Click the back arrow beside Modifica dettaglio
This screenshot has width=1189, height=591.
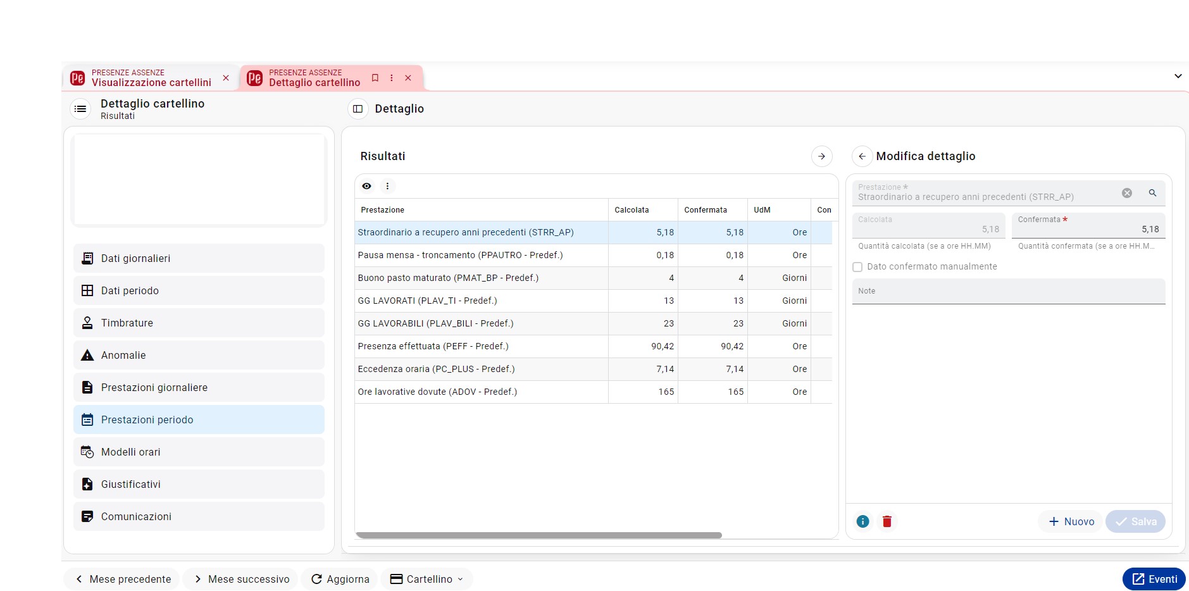[862, 156]
